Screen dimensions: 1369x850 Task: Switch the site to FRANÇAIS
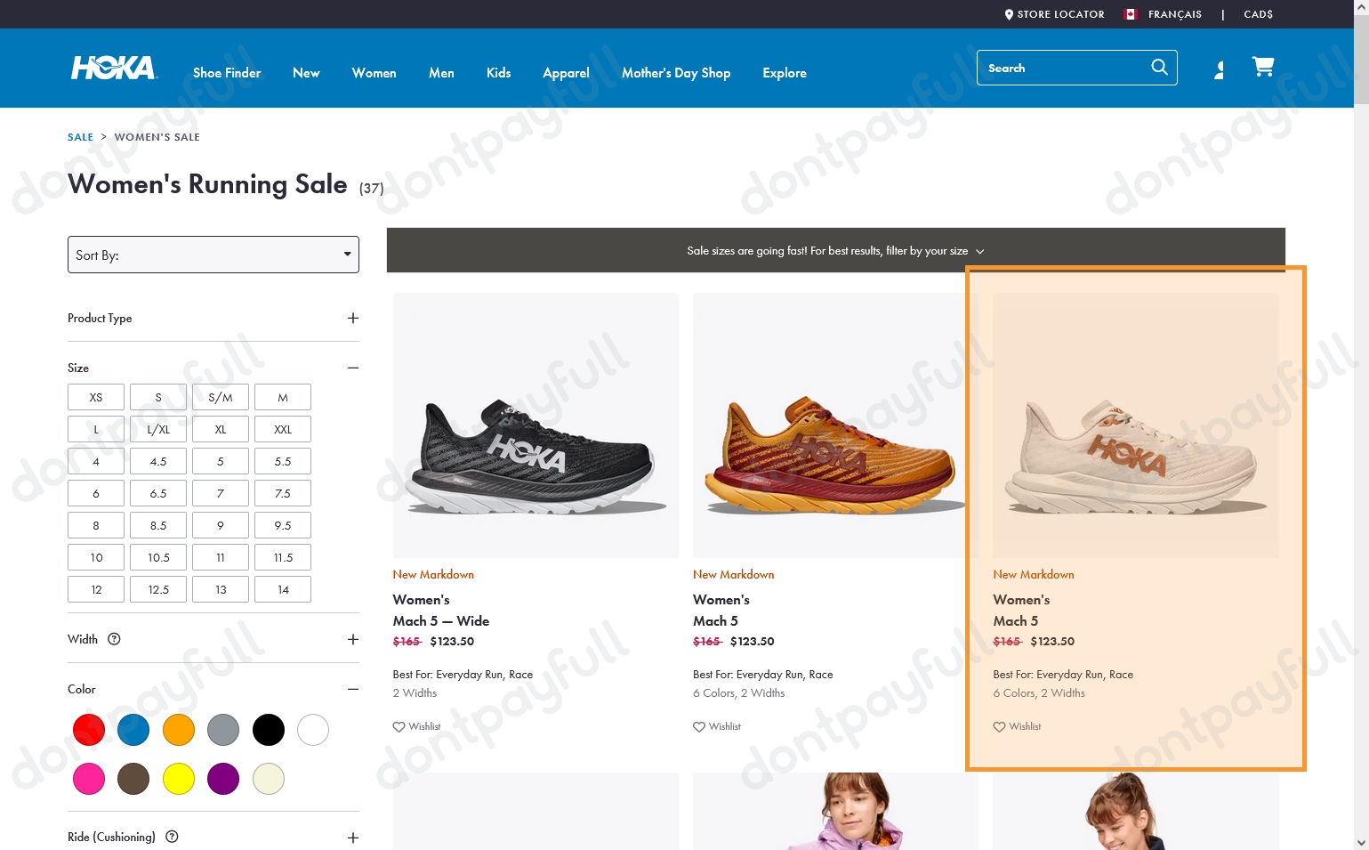coord(1174,13)
